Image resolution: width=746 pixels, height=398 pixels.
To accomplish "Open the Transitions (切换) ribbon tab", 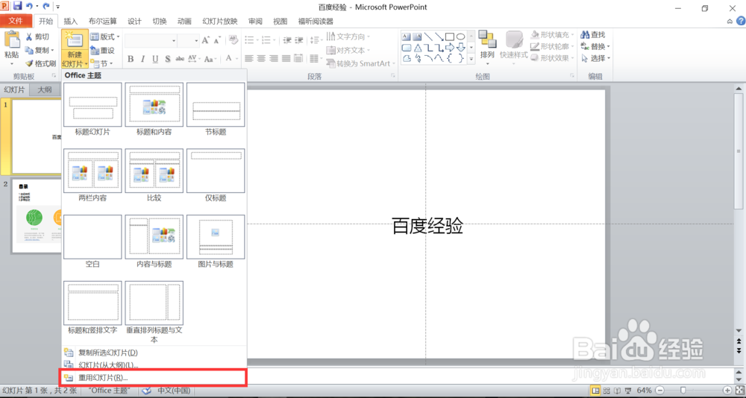I will point(160,22).
